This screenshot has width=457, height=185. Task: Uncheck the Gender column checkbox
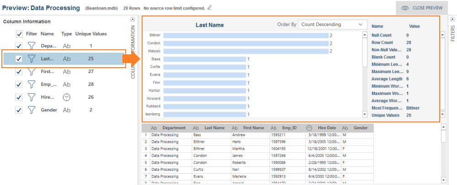coord(19,110)
